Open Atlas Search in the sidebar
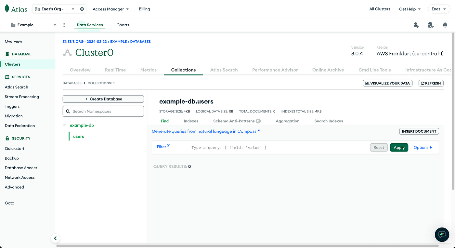The image size is (455, 248). (17, 87)
